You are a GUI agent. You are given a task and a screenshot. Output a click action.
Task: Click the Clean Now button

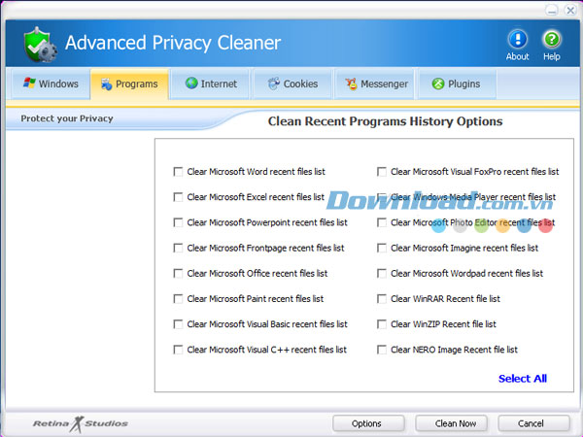(452, 423)
